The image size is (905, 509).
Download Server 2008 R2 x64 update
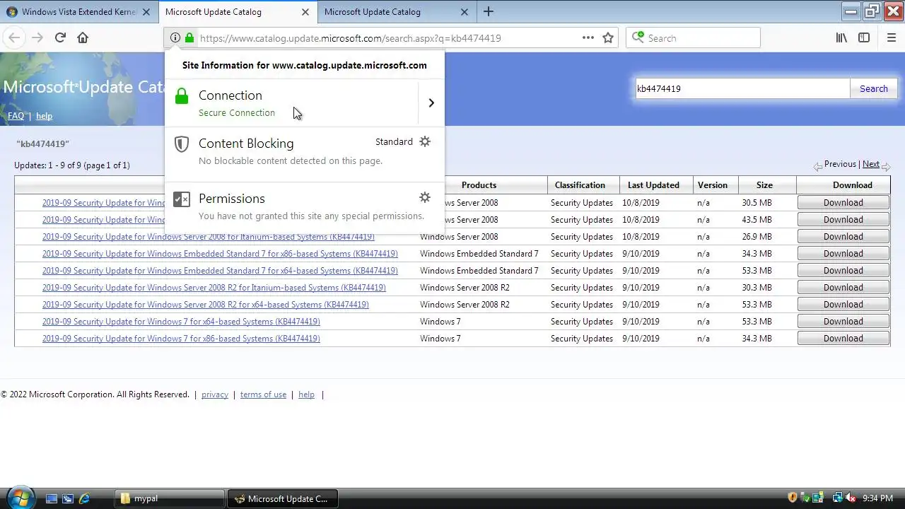click(843, 305)
